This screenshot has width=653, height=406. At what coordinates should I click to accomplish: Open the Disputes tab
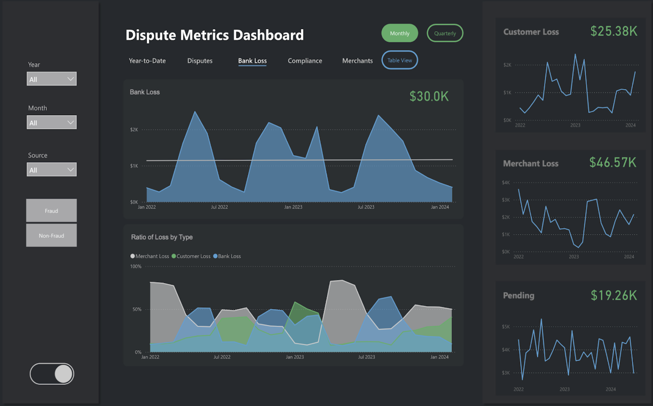[x=199, y=61]
